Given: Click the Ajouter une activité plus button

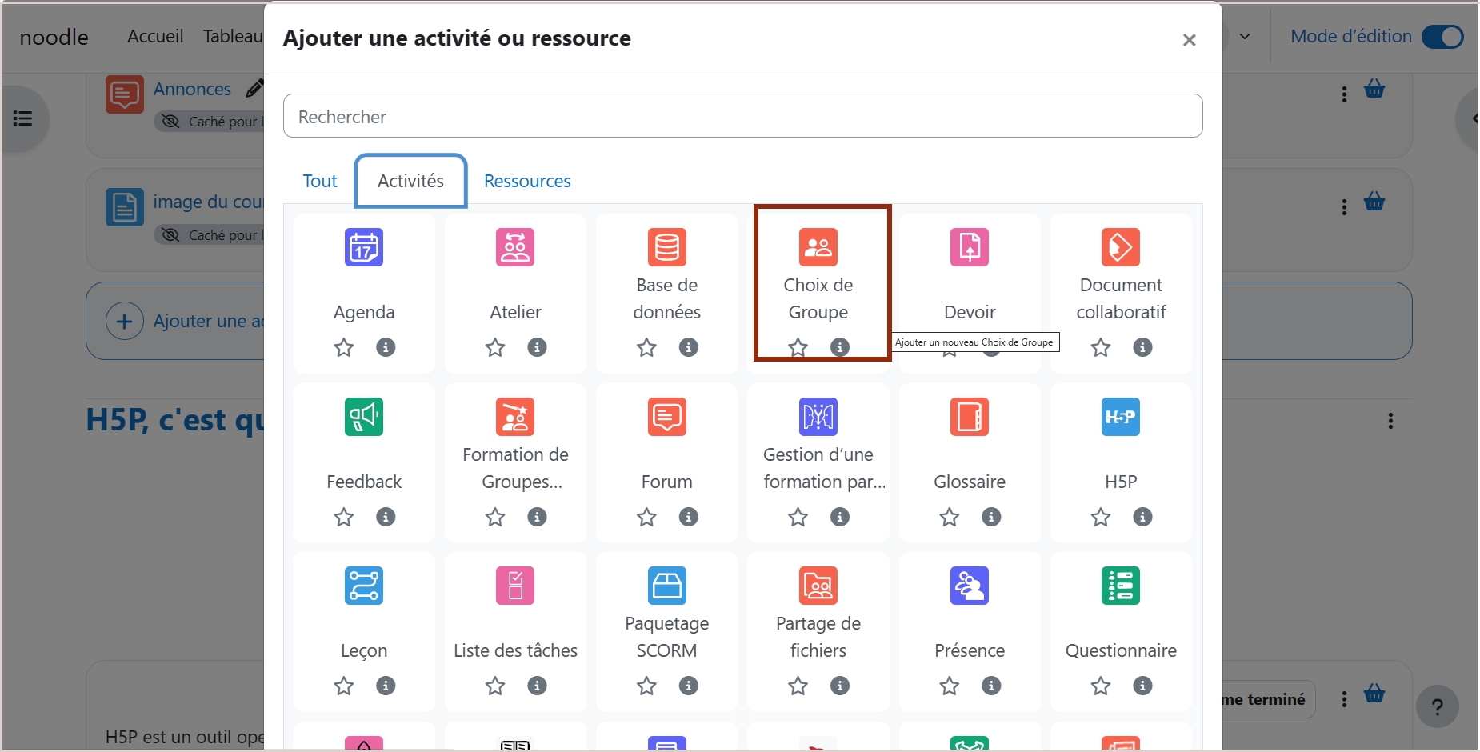Looking at the screenshot, I should click(x=125, y=321).
